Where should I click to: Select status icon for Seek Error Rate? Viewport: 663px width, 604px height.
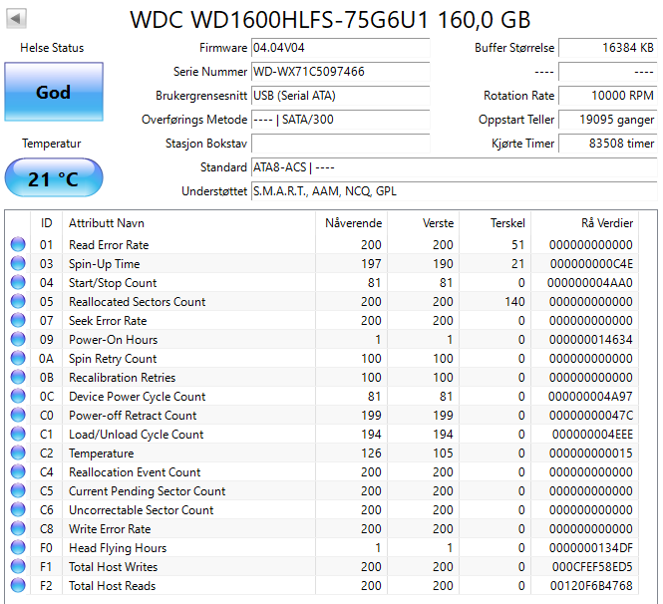click(18, 320)
